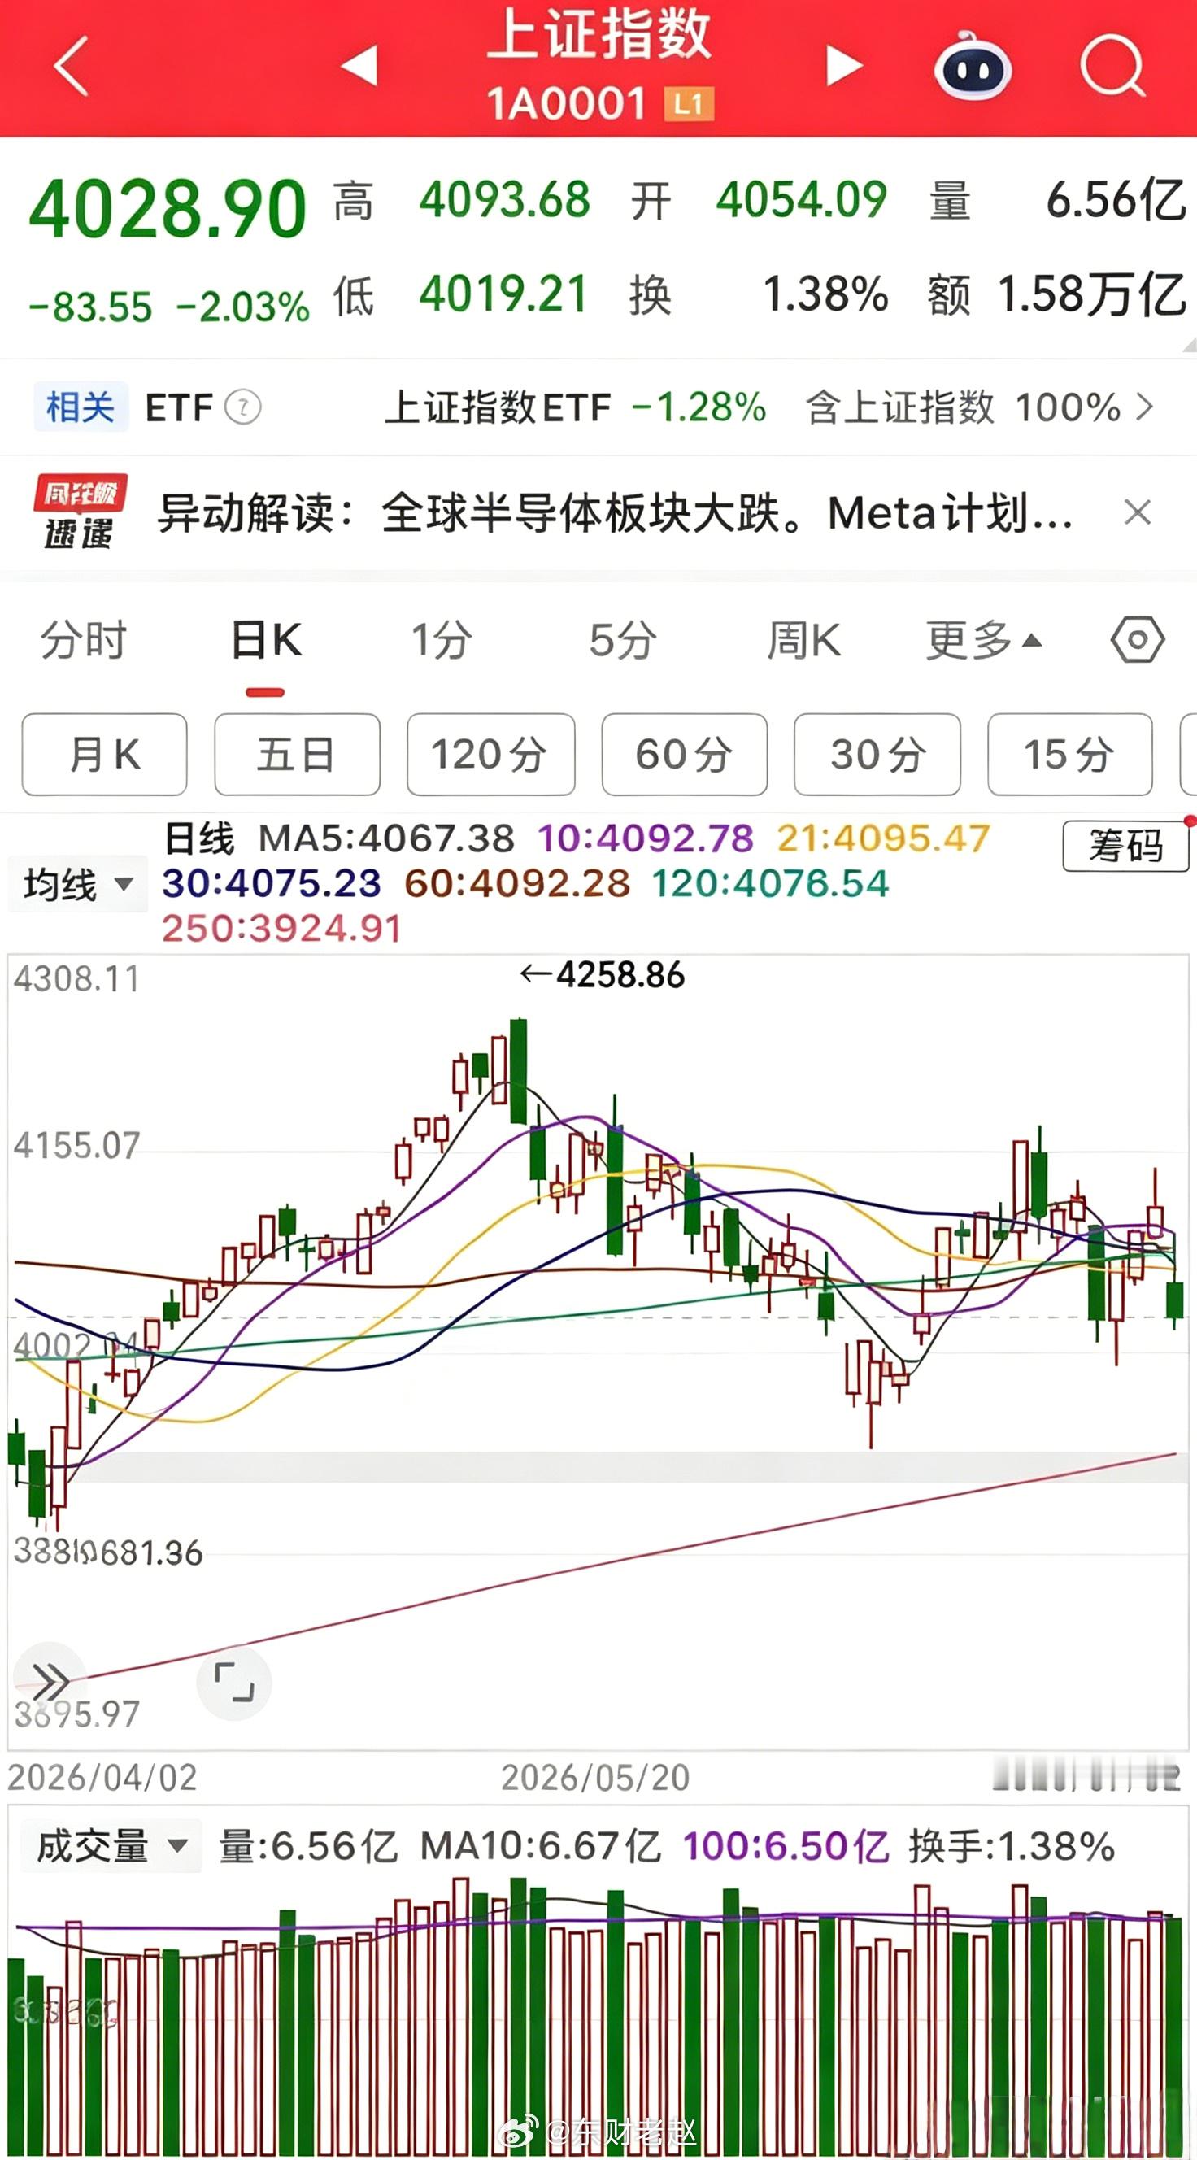Tap the MA5:4067.38 label
Viewport: 1197px width, 2160px height.
pyautogui.click(x=386, y=838)
